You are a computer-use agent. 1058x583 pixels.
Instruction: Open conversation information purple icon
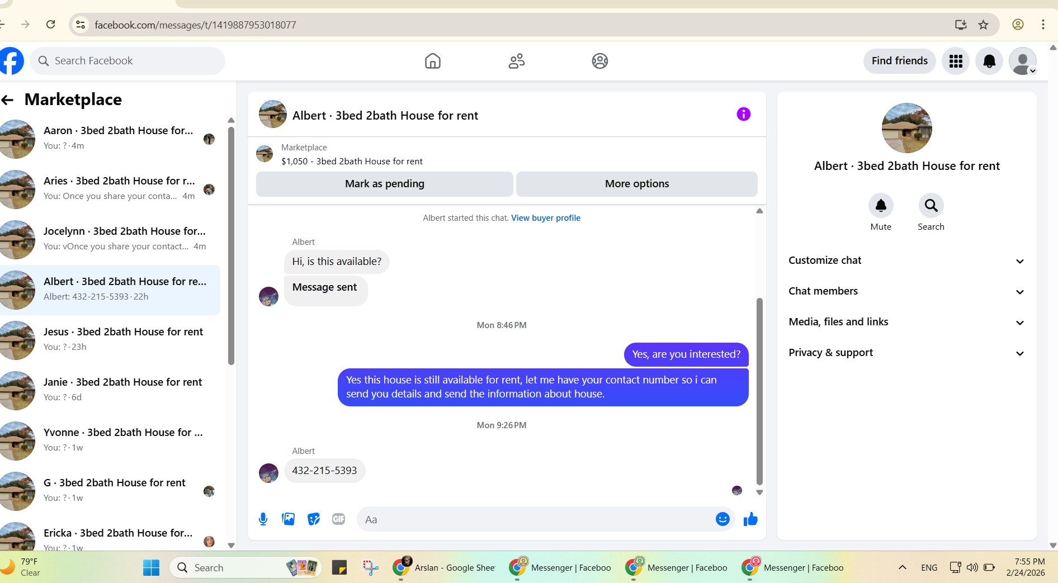coord(743,114)
